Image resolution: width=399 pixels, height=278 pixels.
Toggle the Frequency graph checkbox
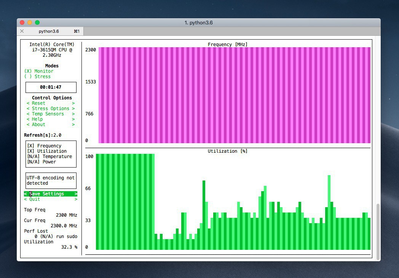click(44, 146)
